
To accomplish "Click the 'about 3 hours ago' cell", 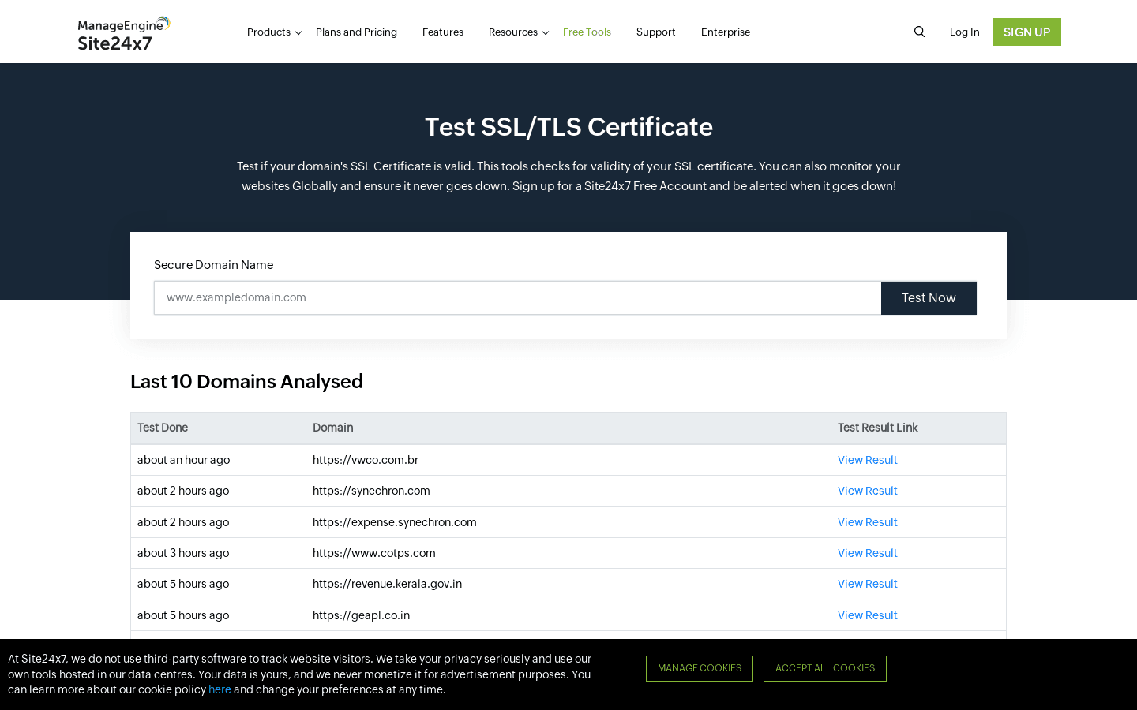I will [x=218, y=553].
